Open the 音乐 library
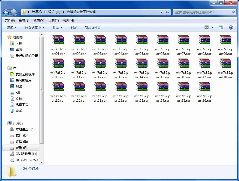 coord(16,111)
